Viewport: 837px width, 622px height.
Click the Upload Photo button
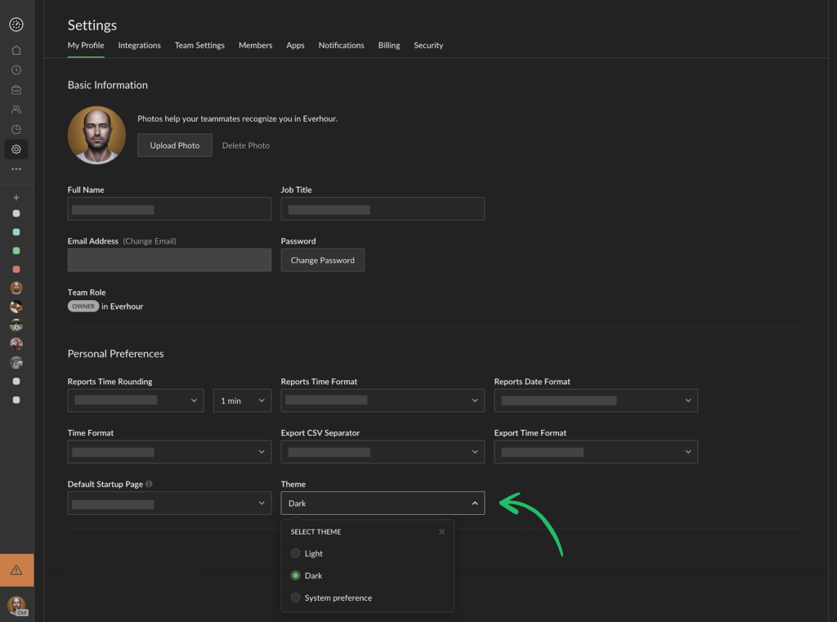coord(175,145)
